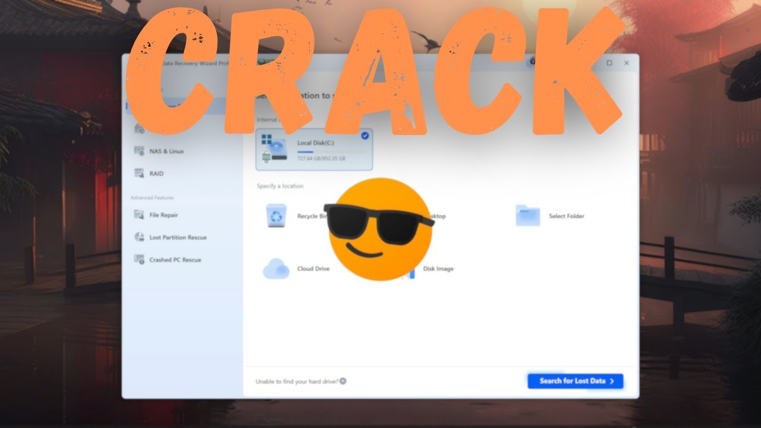
Task: Toggle the checkmark on Local Disk (C:)
Action: pos(364,136)
